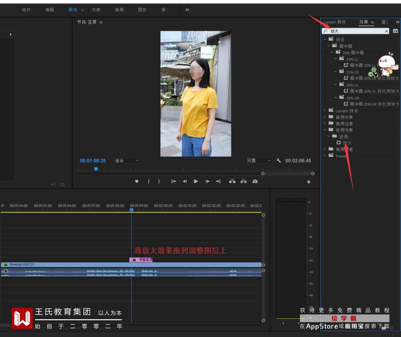This screenshot has width=401, height=337.
Task: Expand the 音频效果 folder
Action: (x=325, y=117)
